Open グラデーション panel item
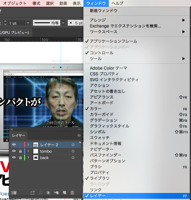The height and width of the screenshot is (200, 191). [137, 120]
